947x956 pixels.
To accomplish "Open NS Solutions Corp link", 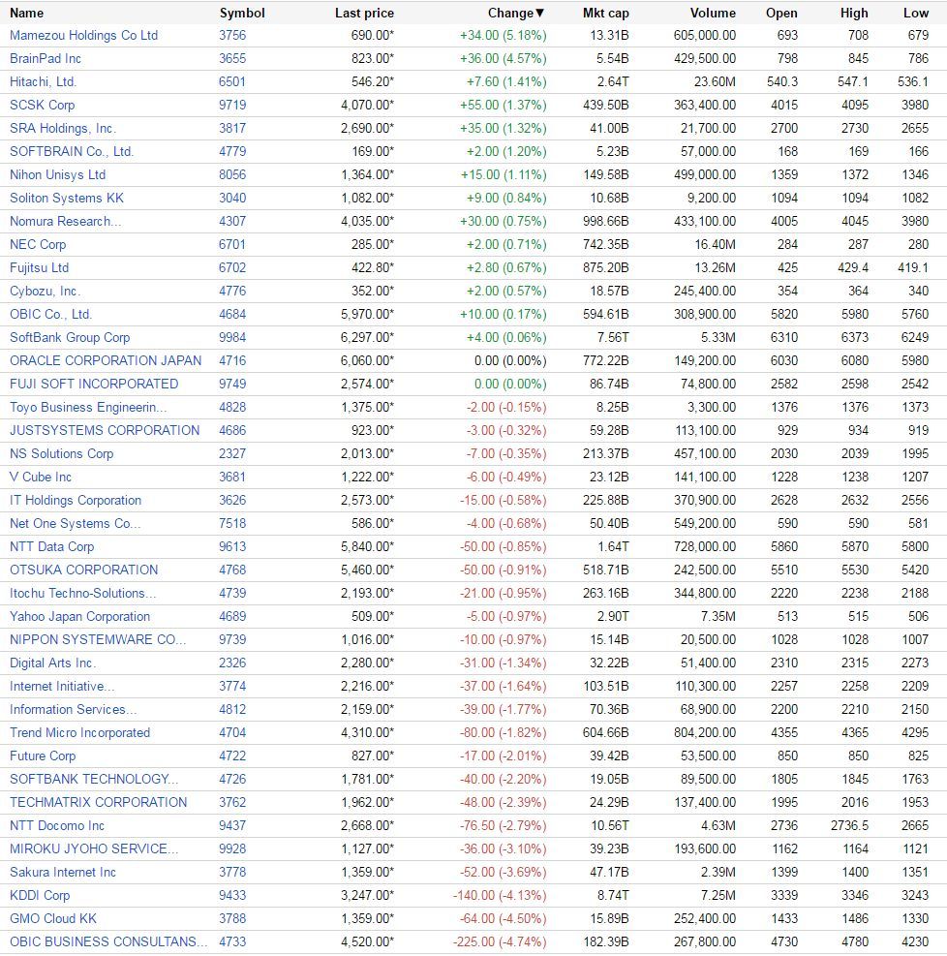I will (x=62, y=453).
